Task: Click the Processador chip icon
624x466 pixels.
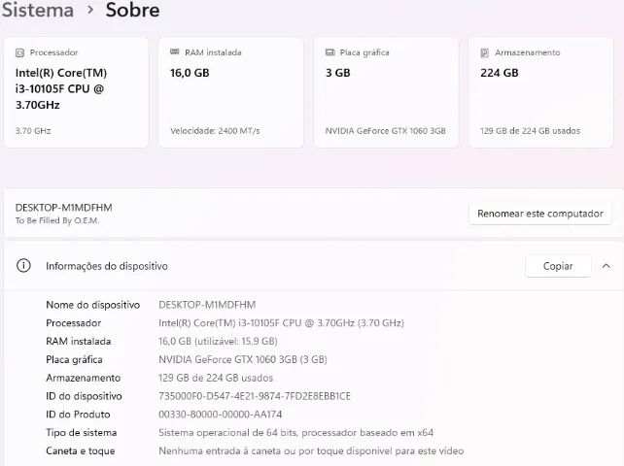Action: pos(19,52)
